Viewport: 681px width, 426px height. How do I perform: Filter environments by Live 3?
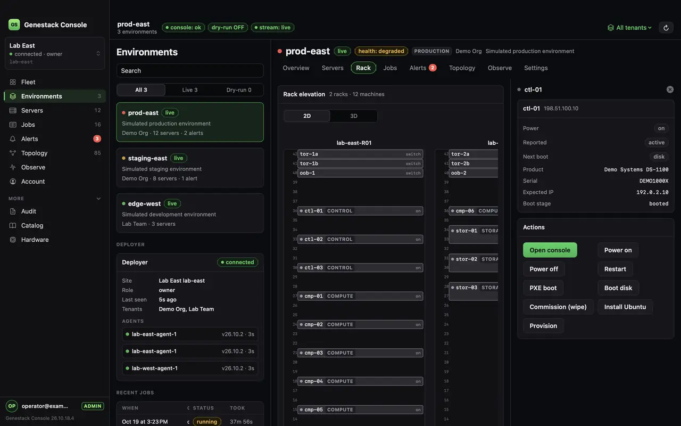[190, 90]
